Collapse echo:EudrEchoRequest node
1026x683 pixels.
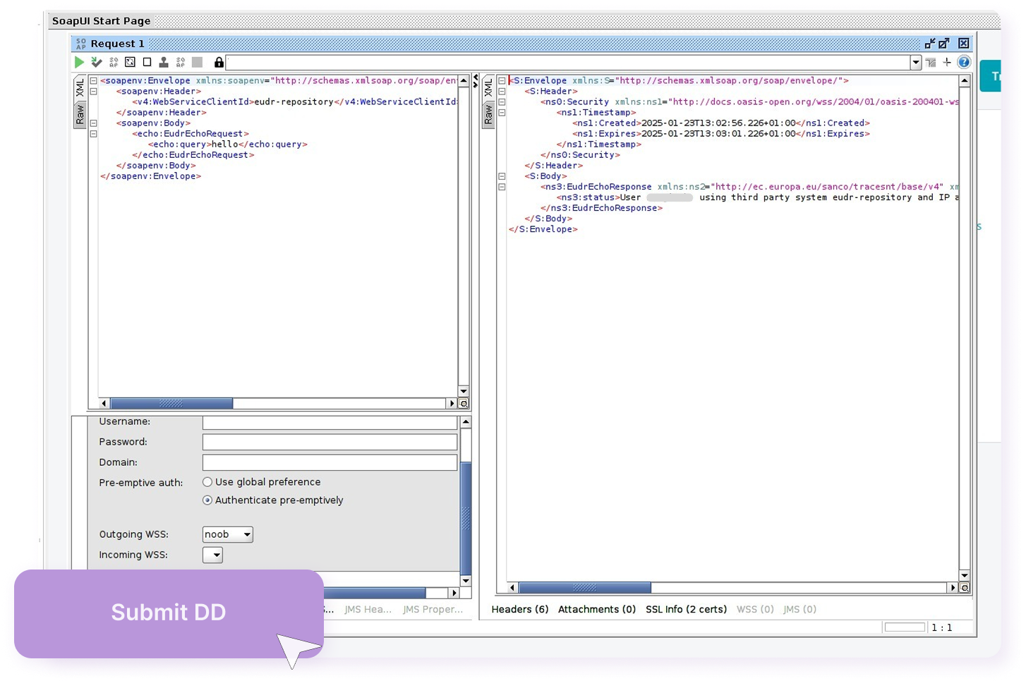[93, 134]
